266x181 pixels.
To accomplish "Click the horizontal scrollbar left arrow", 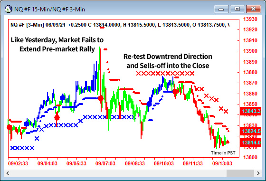I will click(8, 173).
